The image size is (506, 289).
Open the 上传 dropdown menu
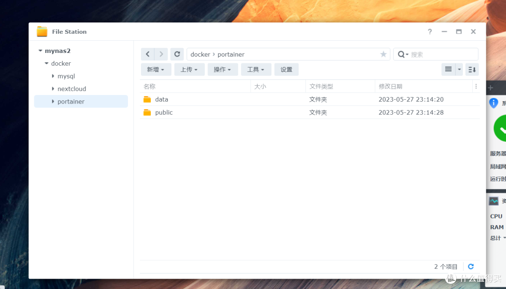[x=189, y=69]
